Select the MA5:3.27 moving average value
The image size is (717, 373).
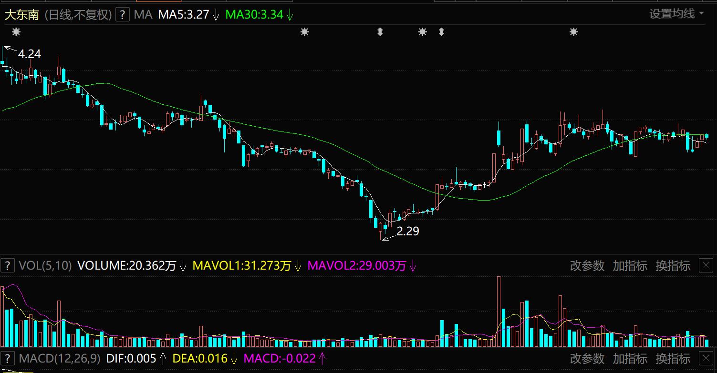[x=184, y=15]
